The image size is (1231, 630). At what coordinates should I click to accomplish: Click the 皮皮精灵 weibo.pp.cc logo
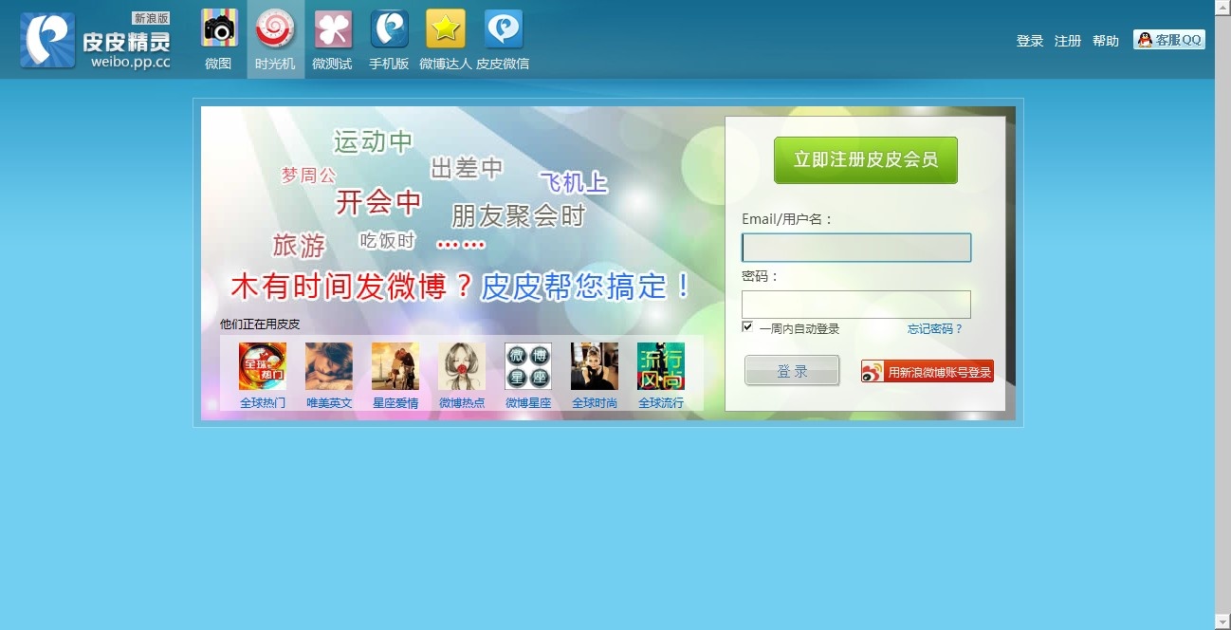click(96, 40)
